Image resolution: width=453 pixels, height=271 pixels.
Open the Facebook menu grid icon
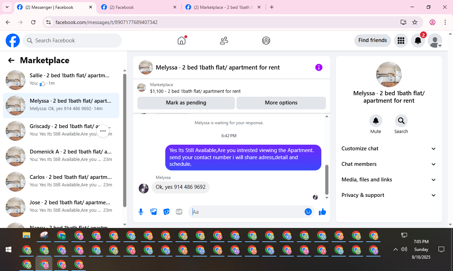click(x=401, y=41)
